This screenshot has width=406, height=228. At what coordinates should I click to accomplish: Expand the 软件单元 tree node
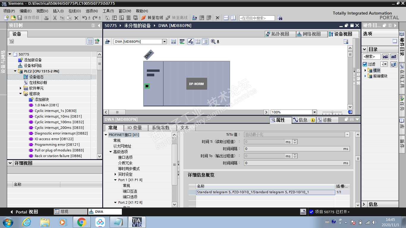[x=21, y=88]
